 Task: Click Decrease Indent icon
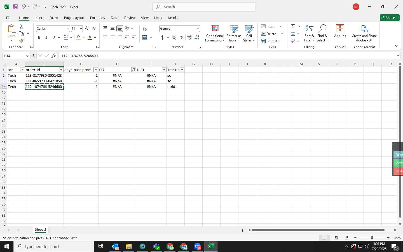coord(127,38)
